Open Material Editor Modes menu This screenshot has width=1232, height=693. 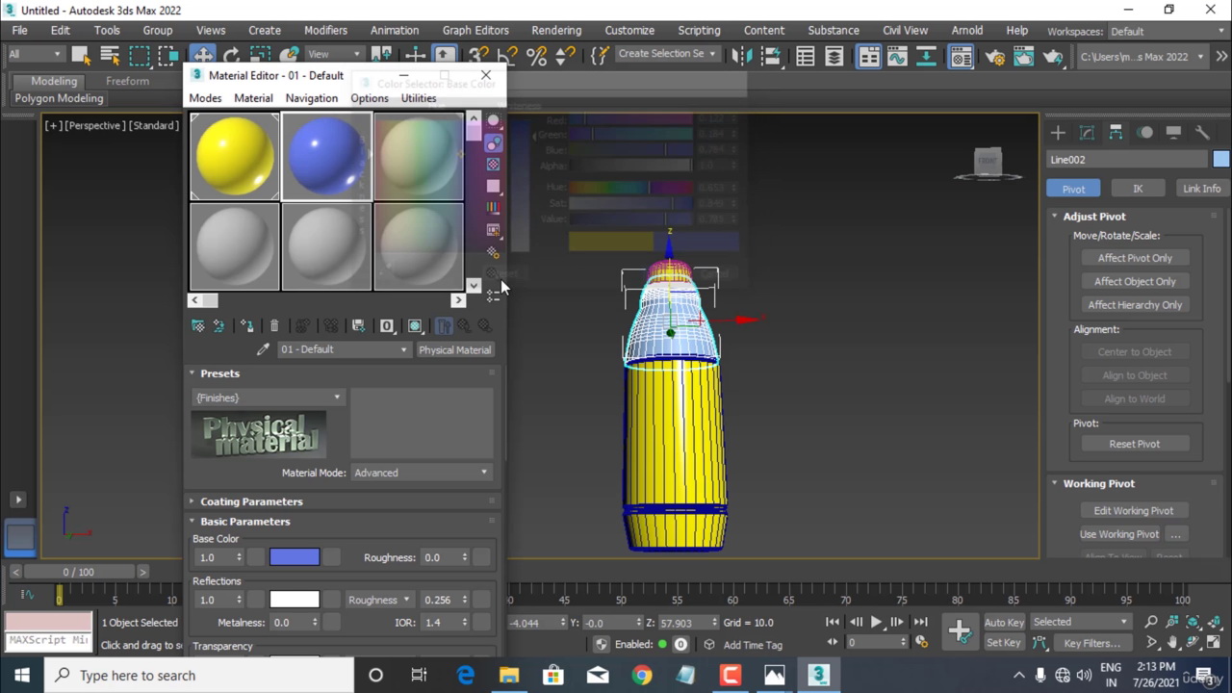(x=205, y=98)
